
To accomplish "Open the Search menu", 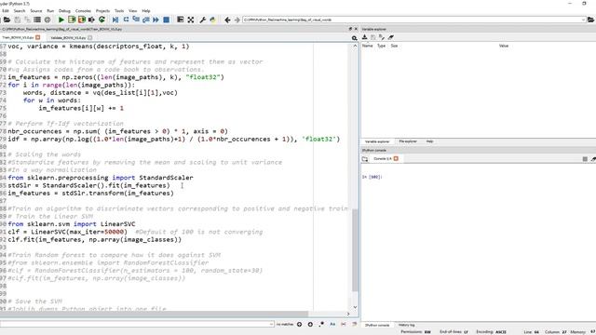I will pos(20,11).
